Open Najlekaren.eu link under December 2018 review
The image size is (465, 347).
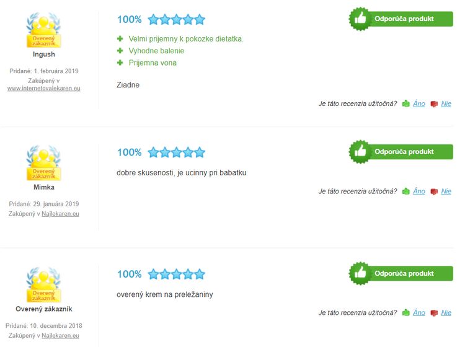pyautogui.click(x=60, y=335)
